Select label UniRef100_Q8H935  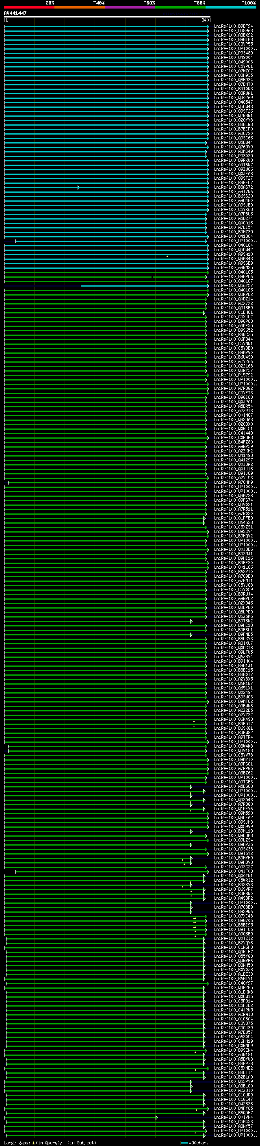tap(233, 76)
